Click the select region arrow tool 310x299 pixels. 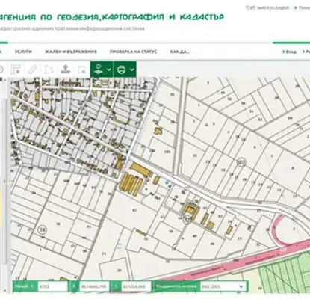81,70
